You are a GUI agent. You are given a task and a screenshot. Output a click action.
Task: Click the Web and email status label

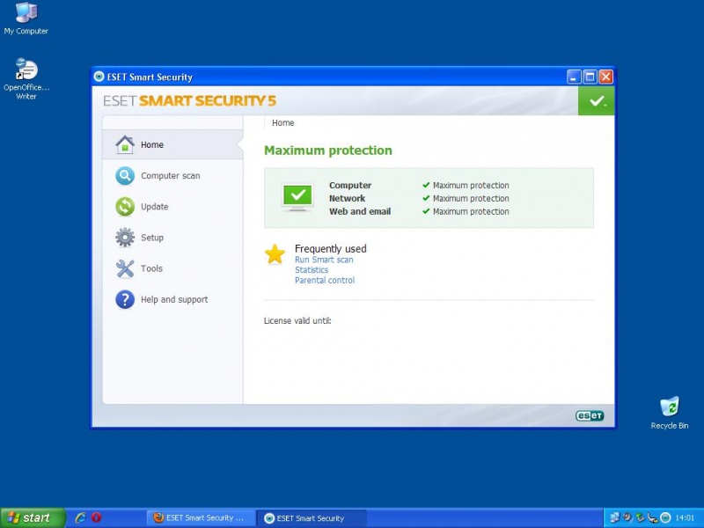click(x=360, y=211)
